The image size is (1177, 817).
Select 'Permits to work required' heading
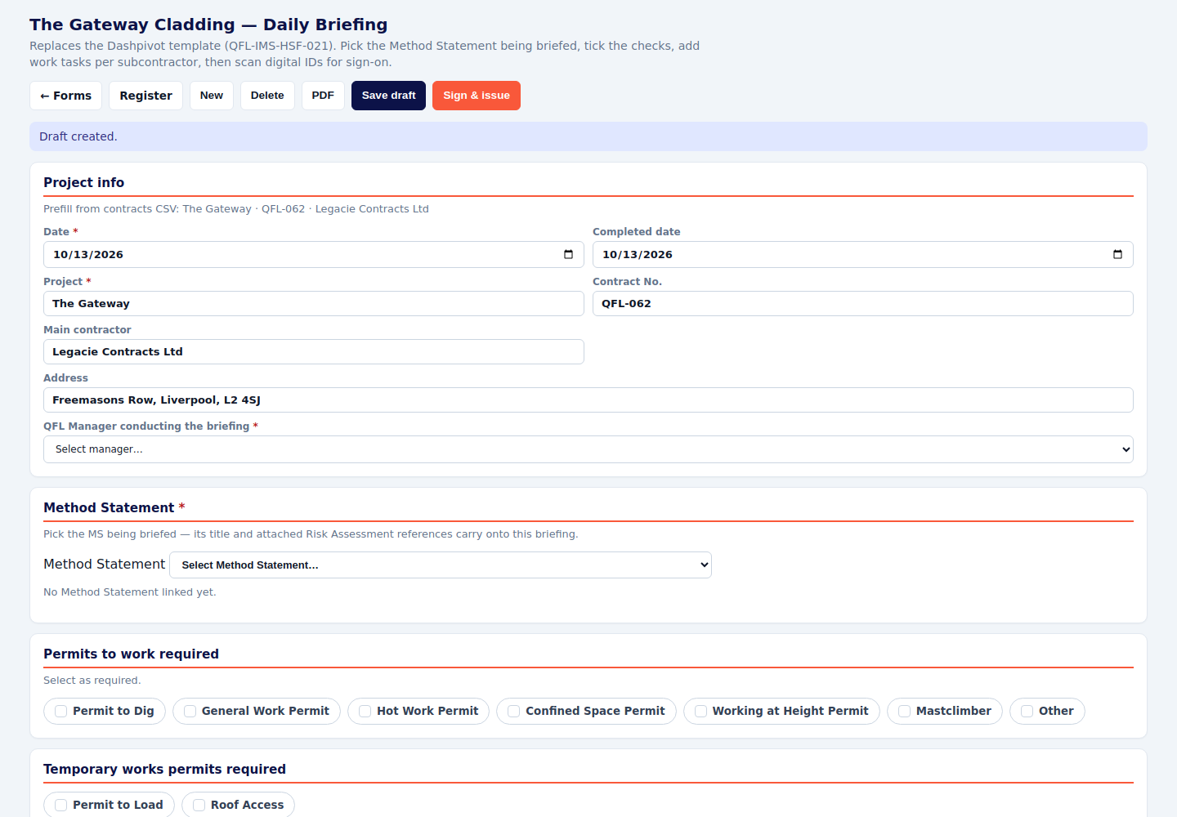pos(132,654)
